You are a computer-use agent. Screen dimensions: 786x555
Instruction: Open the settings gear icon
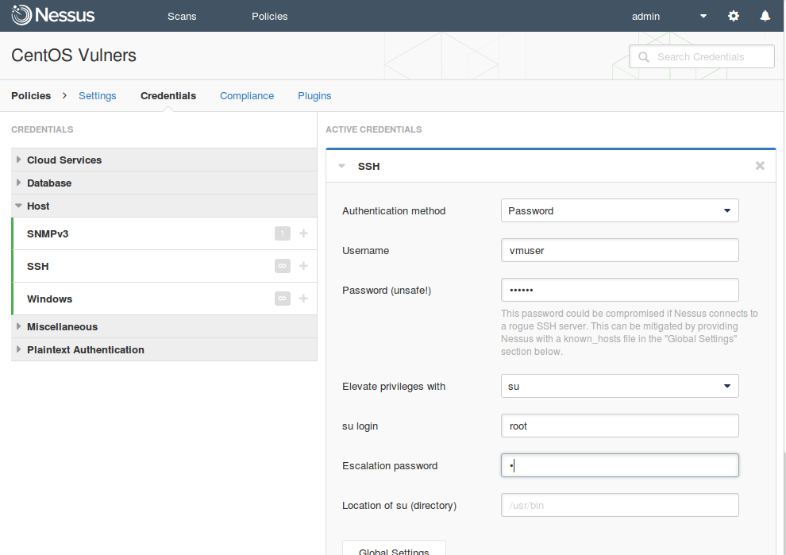(734, 16)
